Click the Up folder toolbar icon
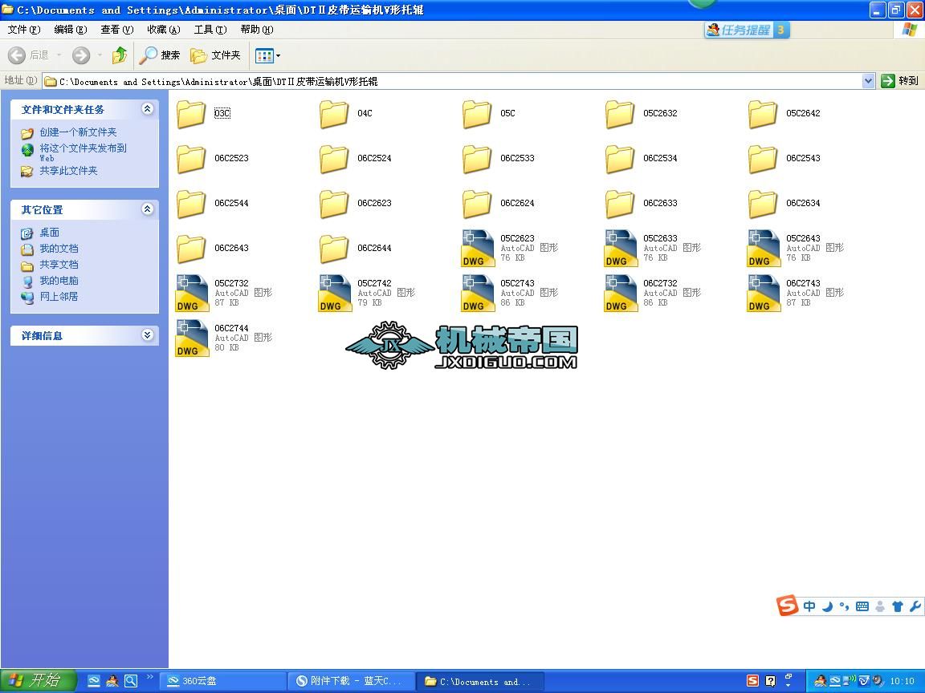 [120, 55]
